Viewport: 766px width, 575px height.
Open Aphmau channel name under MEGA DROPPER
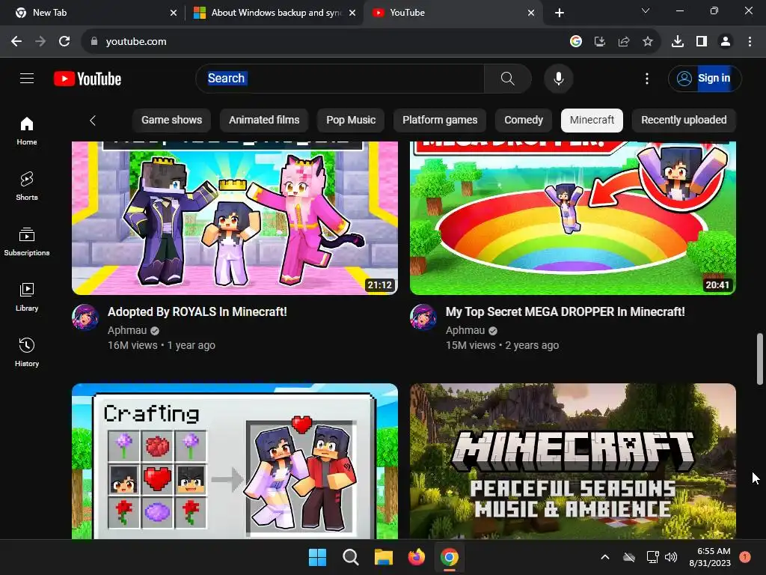point(465,330)
